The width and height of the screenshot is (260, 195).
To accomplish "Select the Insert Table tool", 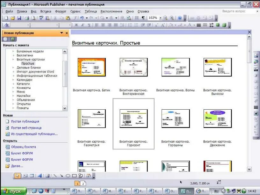I will (x=32, y=176).
